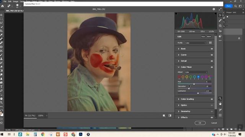Select the IMG_7961.CR2 document tab

[x=15, y=11]
